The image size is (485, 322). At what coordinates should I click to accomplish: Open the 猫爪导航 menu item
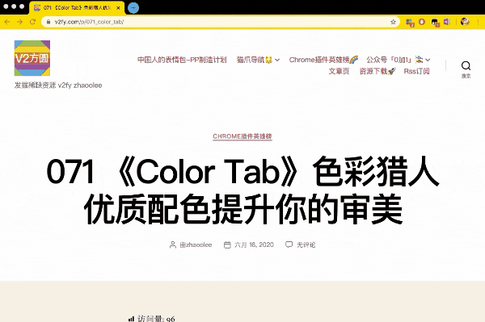tap(255, 60)
